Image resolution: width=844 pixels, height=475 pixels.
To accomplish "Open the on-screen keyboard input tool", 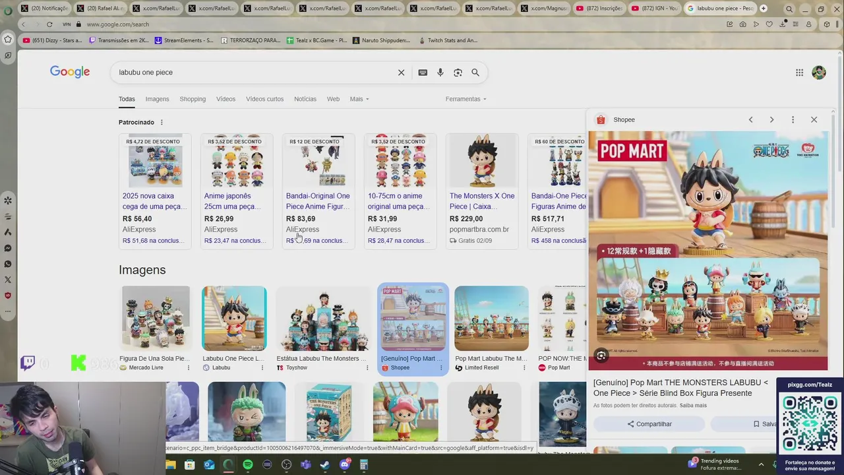I will click(423, 73).
